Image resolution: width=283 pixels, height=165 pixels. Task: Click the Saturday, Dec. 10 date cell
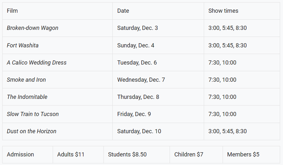tap(139, 131)
